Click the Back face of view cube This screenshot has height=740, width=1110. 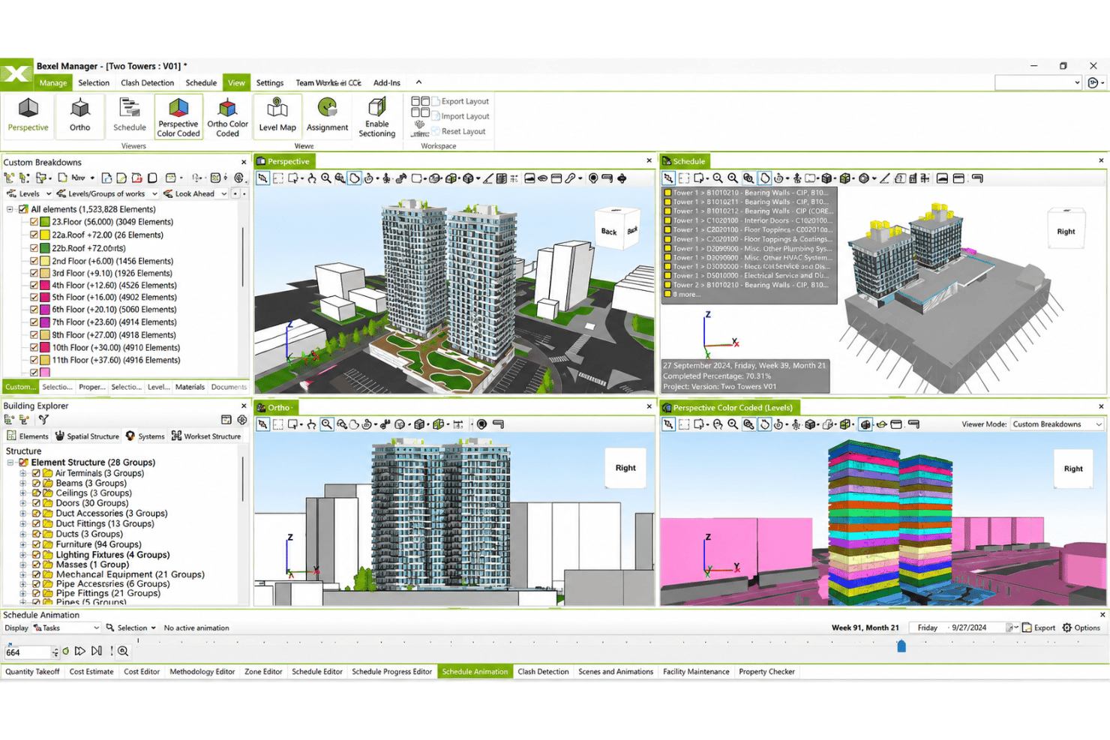609,232
